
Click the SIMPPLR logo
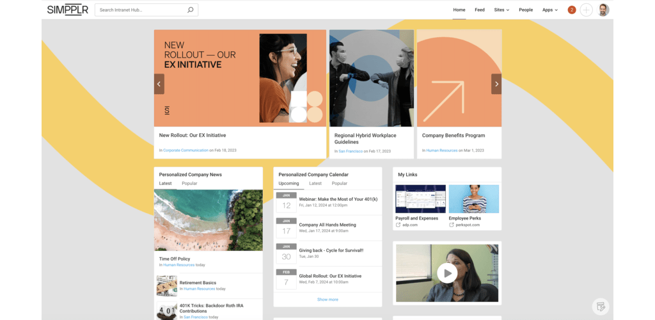point(67,10)
